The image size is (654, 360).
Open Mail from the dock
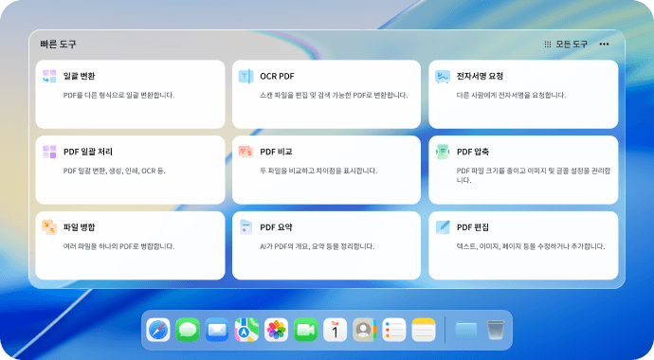point(217,330)
